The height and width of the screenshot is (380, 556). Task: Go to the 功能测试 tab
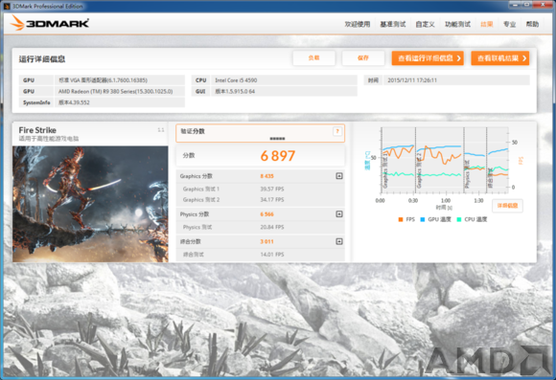(x=457, y=24)
